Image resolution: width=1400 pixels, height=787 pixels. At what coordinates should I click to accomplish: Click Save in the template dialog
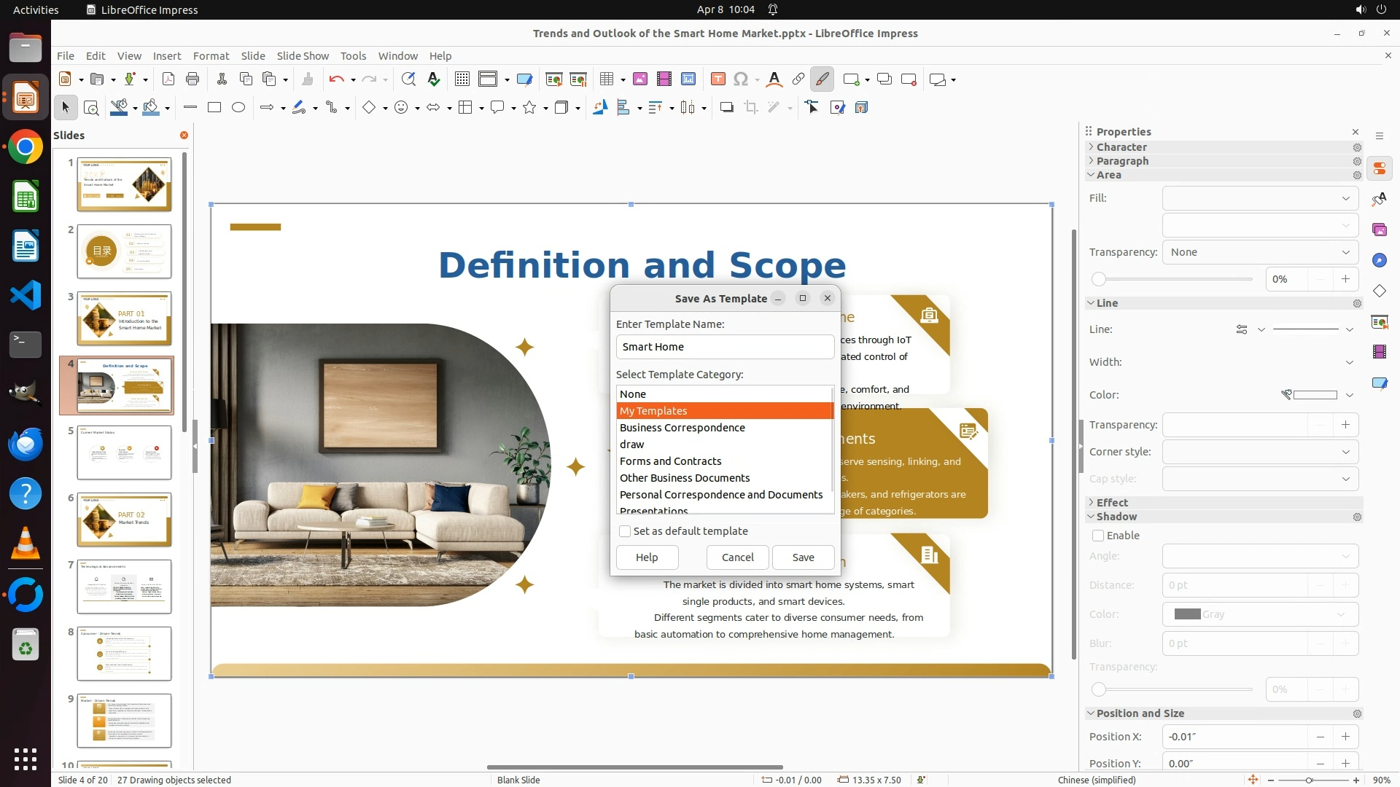pos(803,557)
